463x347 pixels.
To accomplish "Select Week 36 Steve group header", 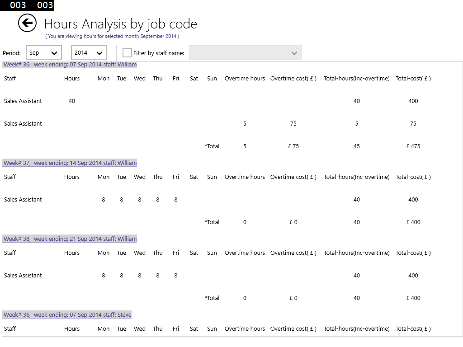I will [x=67, y=315].
